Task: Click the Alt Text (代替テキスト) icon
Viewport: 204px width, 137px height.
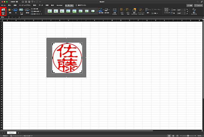Action: [x=114, y=11]
